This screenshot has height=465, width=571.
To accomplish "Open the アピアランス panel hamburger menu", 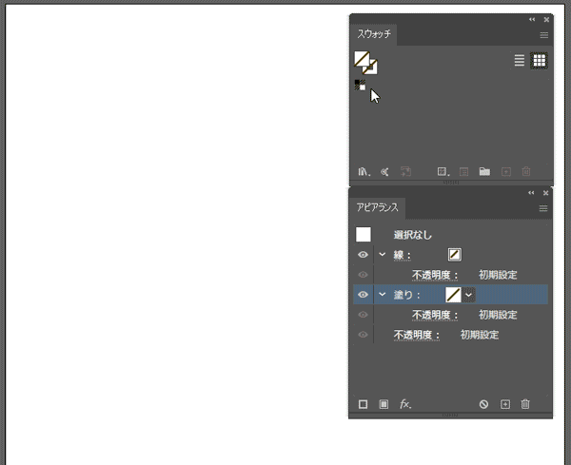I will (x=543, y=208).
